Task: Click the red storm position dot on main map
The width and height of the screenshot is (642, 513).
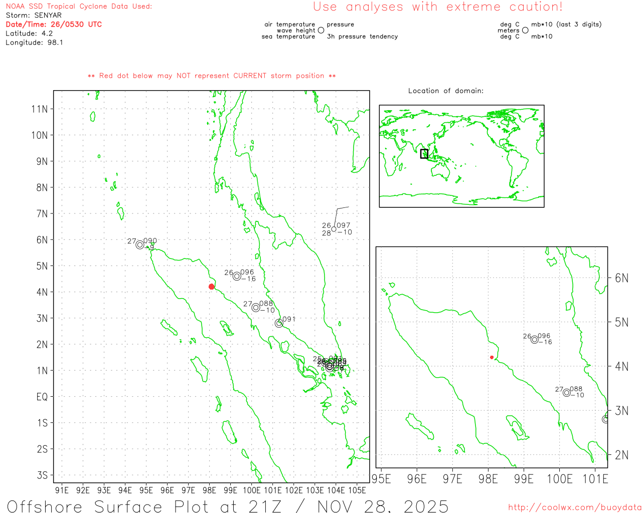Action: [212, 287]
